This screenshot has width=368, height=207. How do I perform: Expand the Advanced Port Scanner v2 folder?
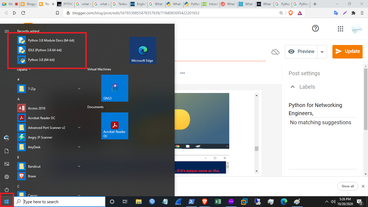pyautogui.click(x=79, y=127)
